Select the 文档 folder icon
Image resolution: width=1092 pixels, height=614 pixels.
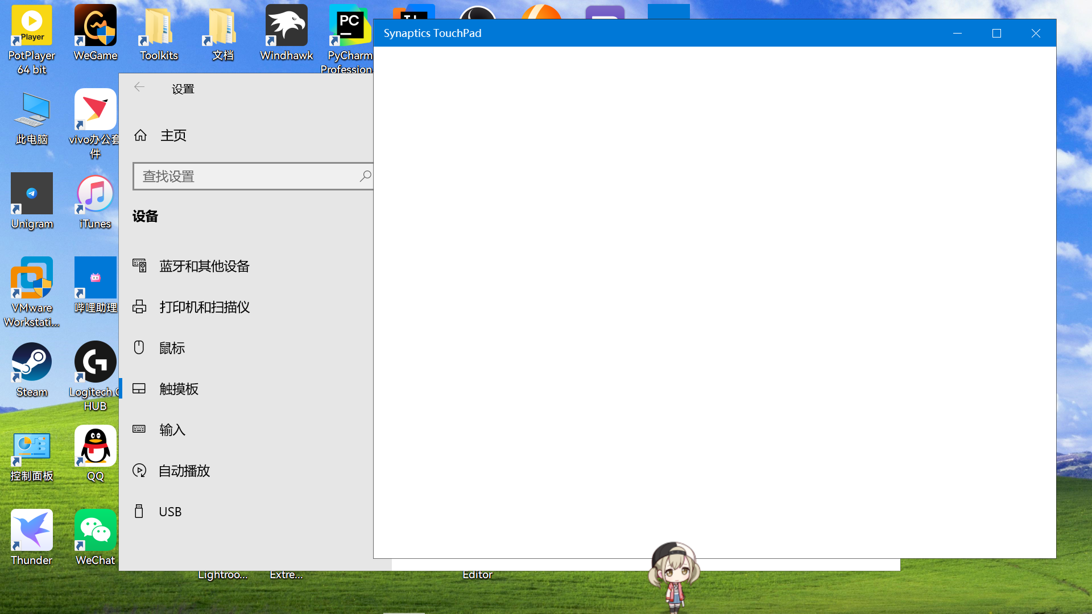pos(223,33)
